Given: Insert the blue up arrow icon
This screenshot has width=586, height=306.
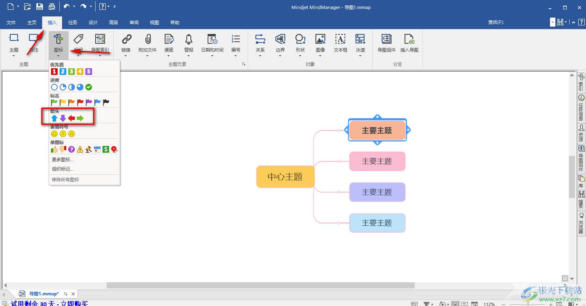Looking at the screenshot, I should click(x=54, y=118).
